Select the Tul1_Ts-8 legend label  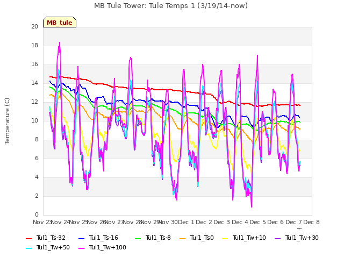point(158,238)
